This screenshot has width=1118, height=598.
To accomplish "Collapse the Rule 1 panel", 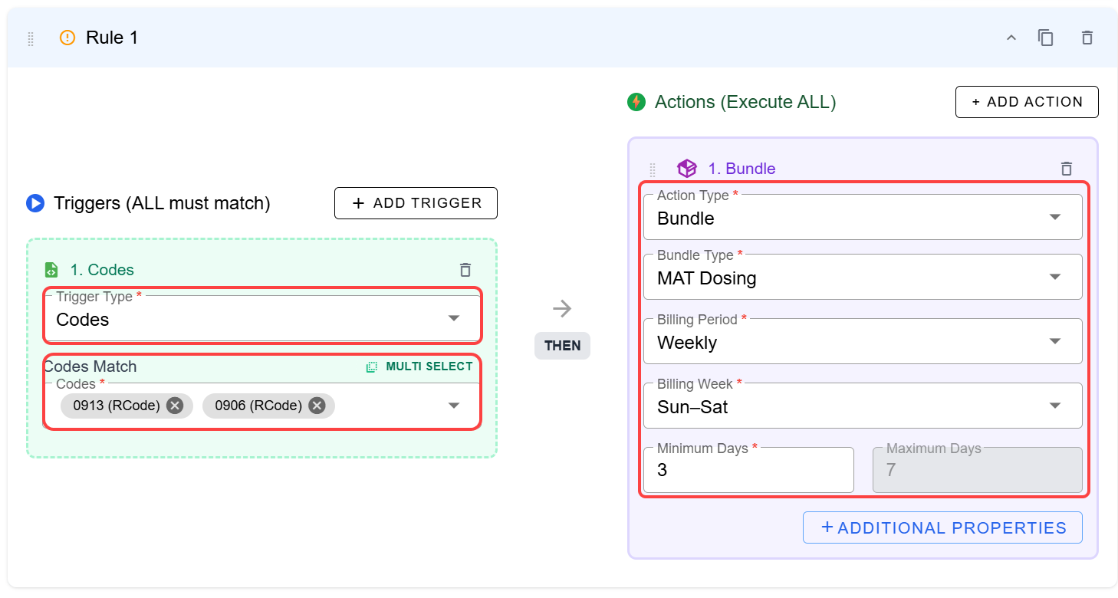I will [1011, 38].
